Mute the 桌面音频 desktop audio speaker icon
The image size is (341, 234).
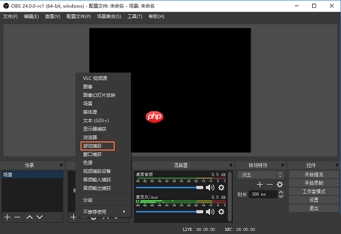(x=210, y=187)
